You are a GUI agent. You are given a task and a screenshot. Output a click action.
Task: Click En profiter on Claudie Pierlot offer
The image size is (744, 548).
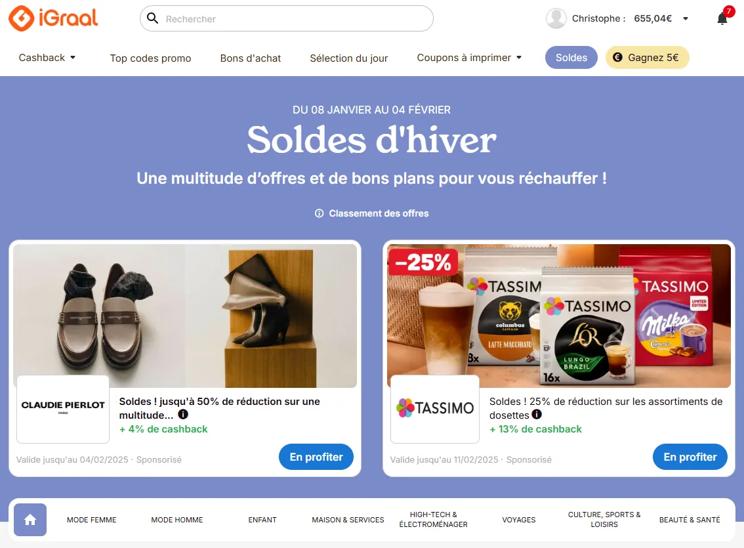pyautogui.click(x=316, y=457)
